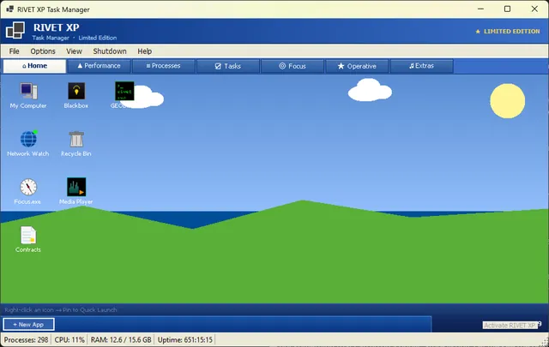The height and width of the screenshot is (347, 549).
Task: Open the View menu
Action: point(75,51)
